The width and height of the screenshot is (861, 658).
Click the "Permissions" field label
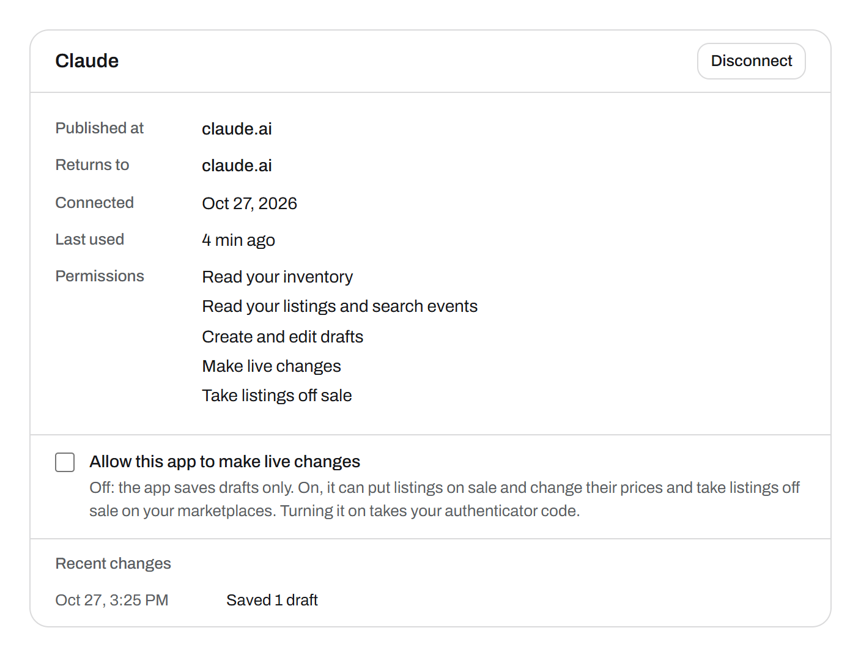[100, 276]
